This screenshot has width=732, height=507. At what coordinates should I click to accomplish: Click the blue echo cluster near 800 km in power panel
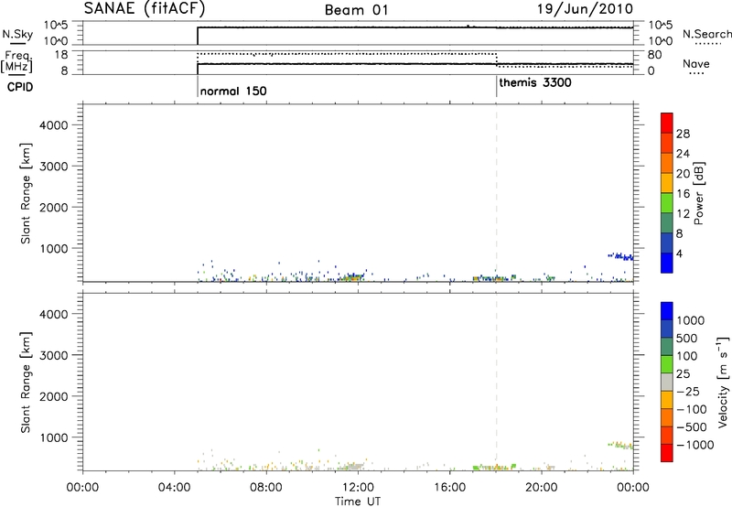point(620,256)
